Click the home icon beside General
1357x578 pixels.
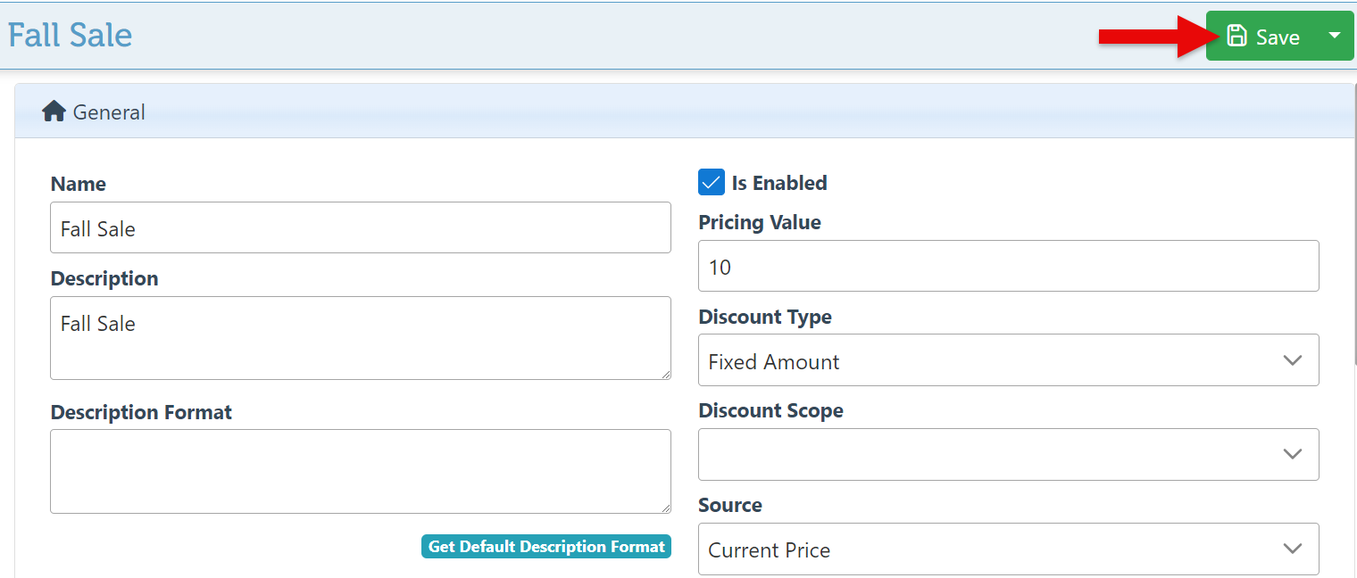point(54,111)
